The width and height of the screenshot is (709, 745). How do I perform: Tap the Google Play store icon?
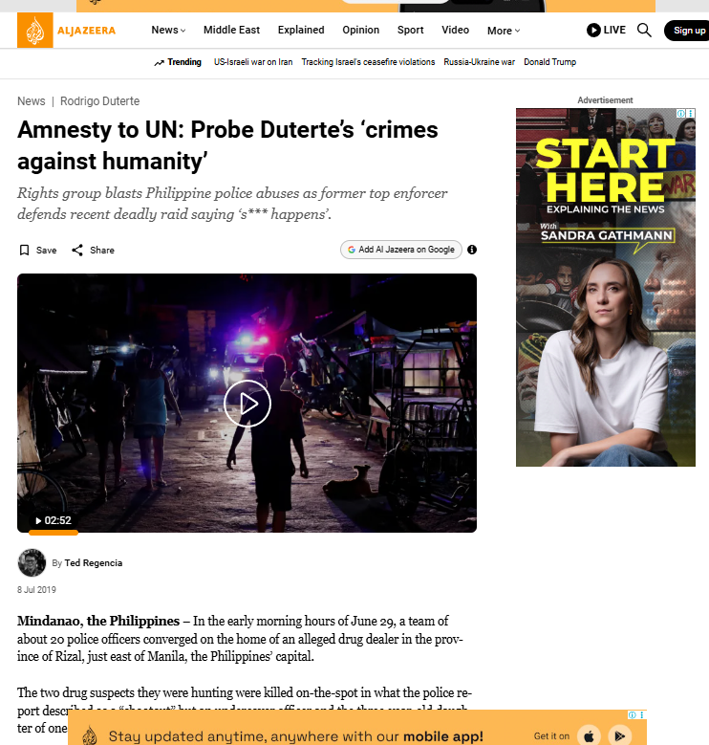pos(620,736)
